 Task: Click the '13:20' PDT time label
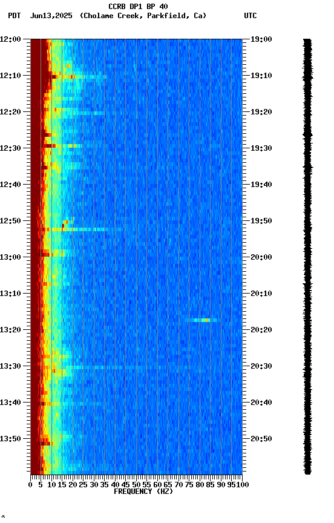[x=10, y=330]
